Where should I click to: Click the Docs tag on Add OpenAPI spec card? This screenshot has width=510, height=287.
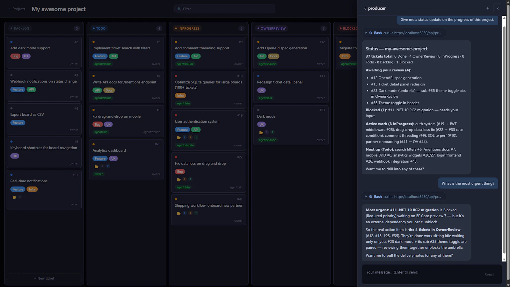273,56
